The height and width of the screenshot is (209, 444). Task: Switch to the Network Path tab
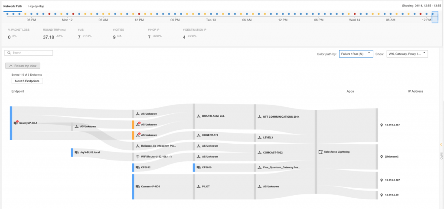click(13, 6)
